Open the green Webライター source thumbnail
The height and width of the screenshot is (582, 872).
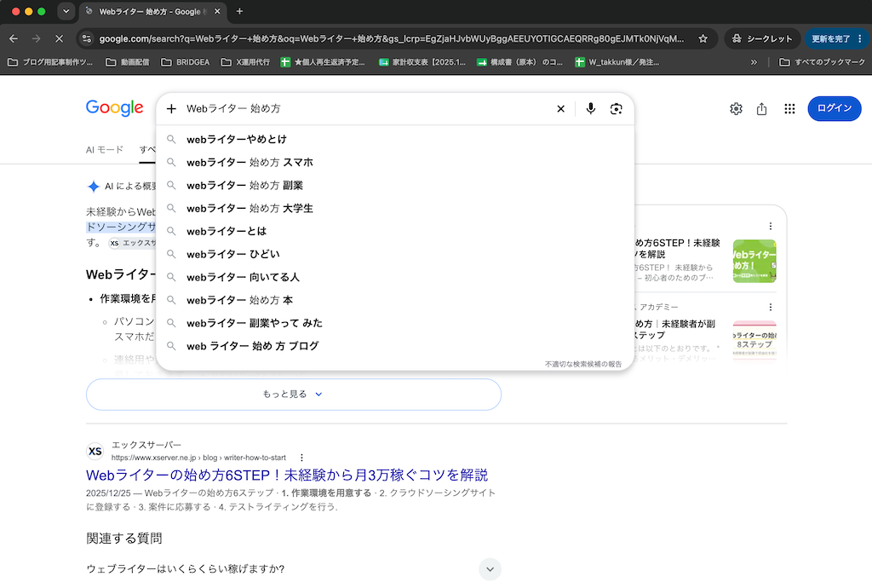(x=754, y=261)
